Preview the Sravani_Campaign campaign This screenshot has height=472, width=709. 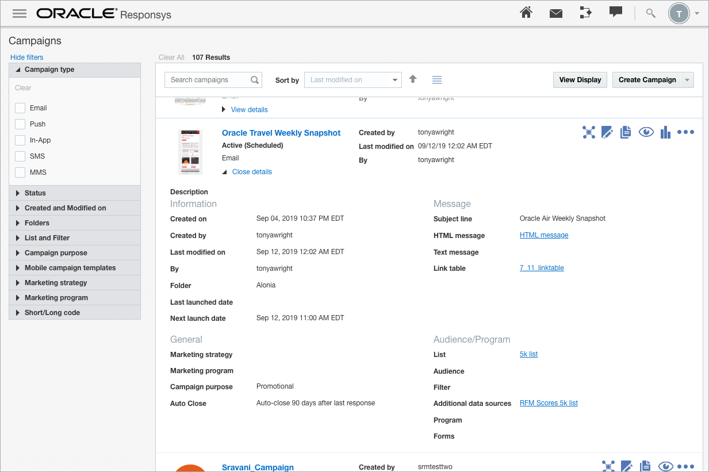665,466
